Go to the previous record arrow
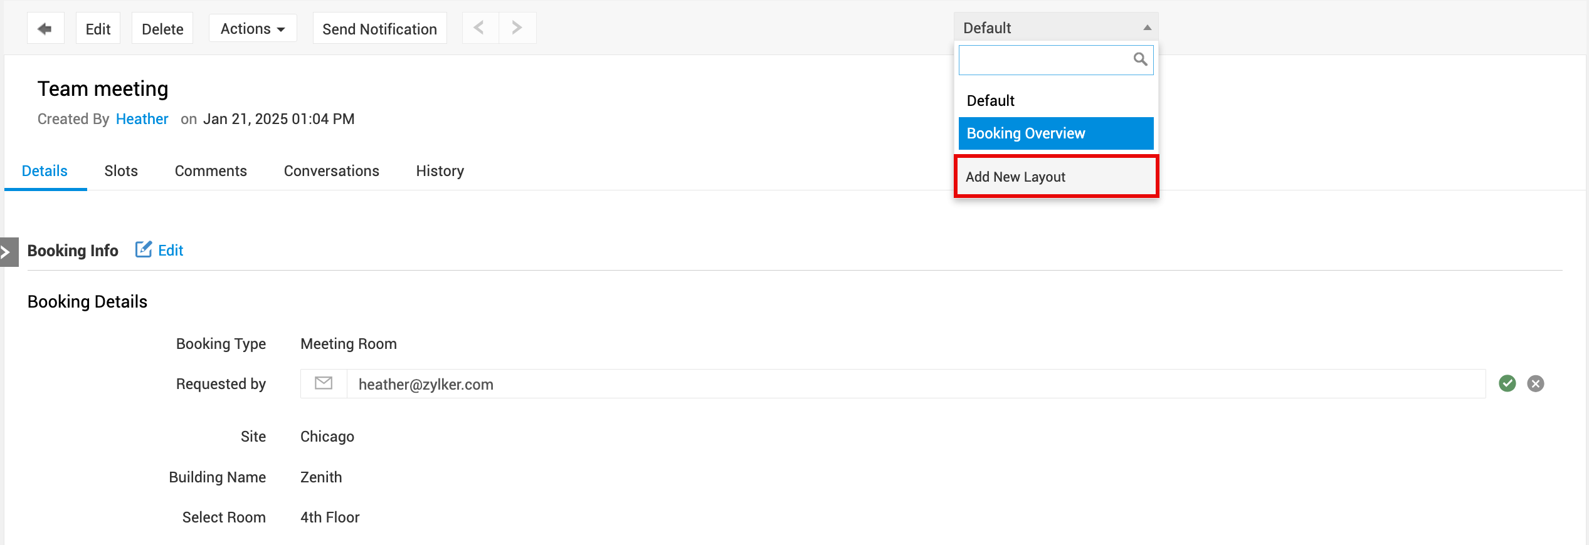 click(x=480, y=28)
